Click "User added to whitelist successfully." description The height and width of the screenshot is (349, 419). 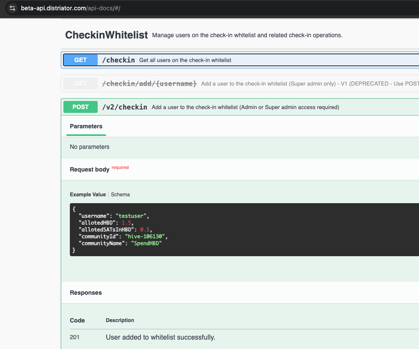(x=161, y=337)
